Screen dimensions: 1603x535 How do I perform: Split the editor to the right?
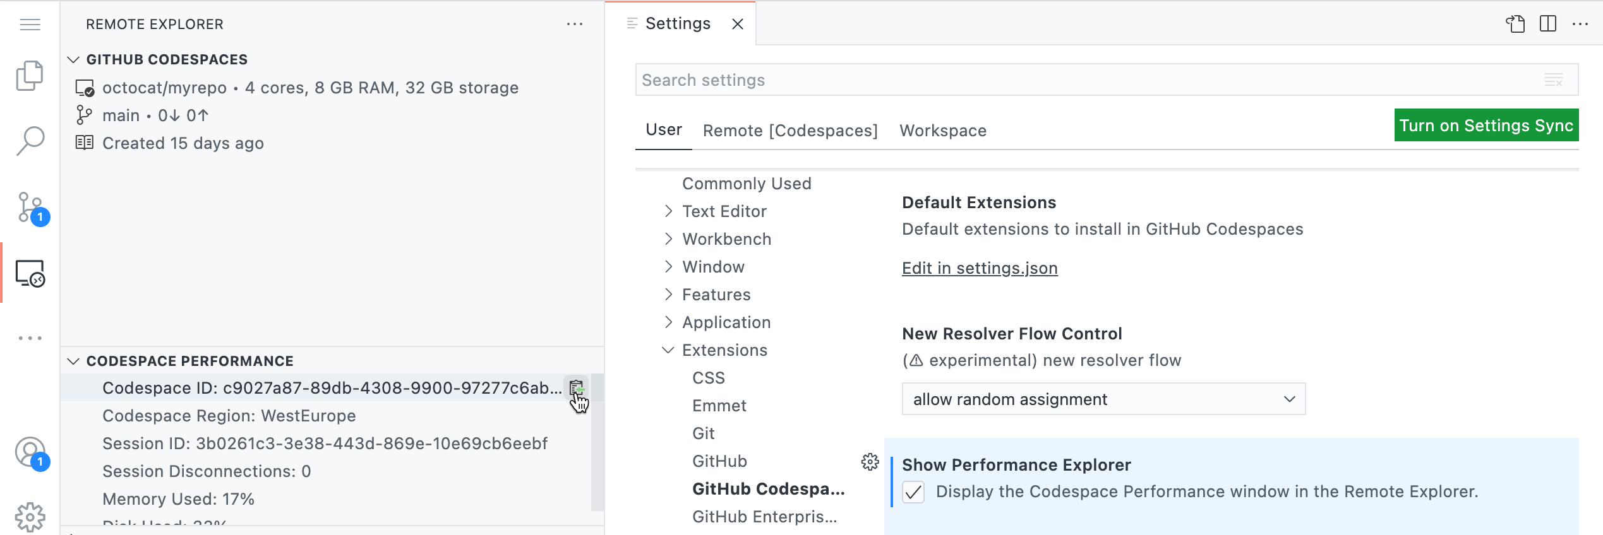pyautogui.click(x=1547, y=24)
